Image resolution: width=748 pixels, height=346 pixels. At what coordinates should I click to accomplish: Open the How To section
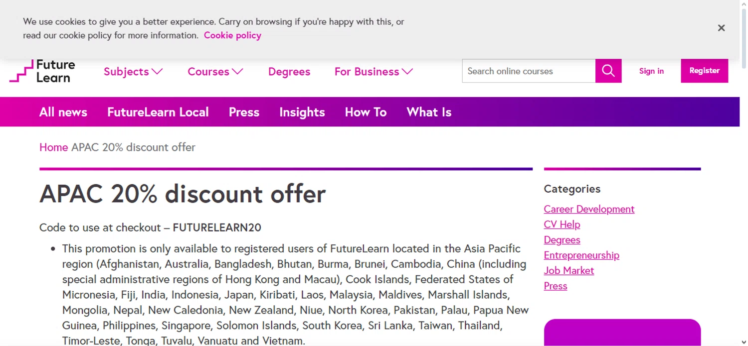366,112
